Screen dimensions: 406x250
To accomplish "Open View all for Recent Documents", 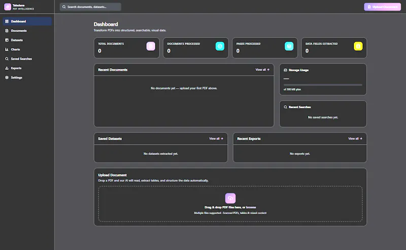I will point(262,70).
